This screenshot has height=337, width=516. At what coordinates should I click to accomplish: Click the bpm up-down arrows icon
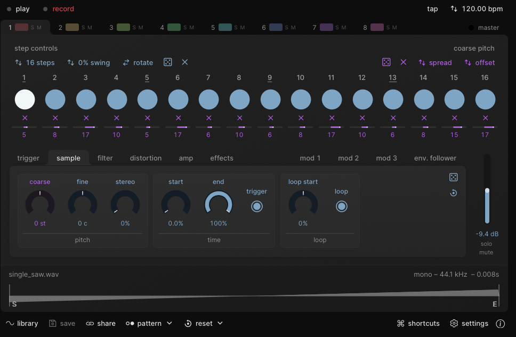(x=454, y=9)
